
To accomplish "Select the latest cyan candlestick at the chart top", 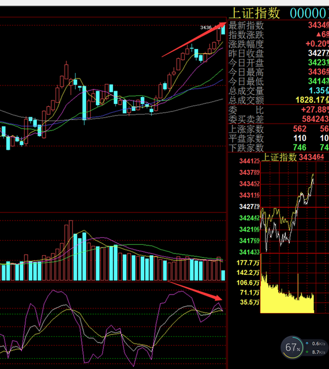I will (223, 30).
